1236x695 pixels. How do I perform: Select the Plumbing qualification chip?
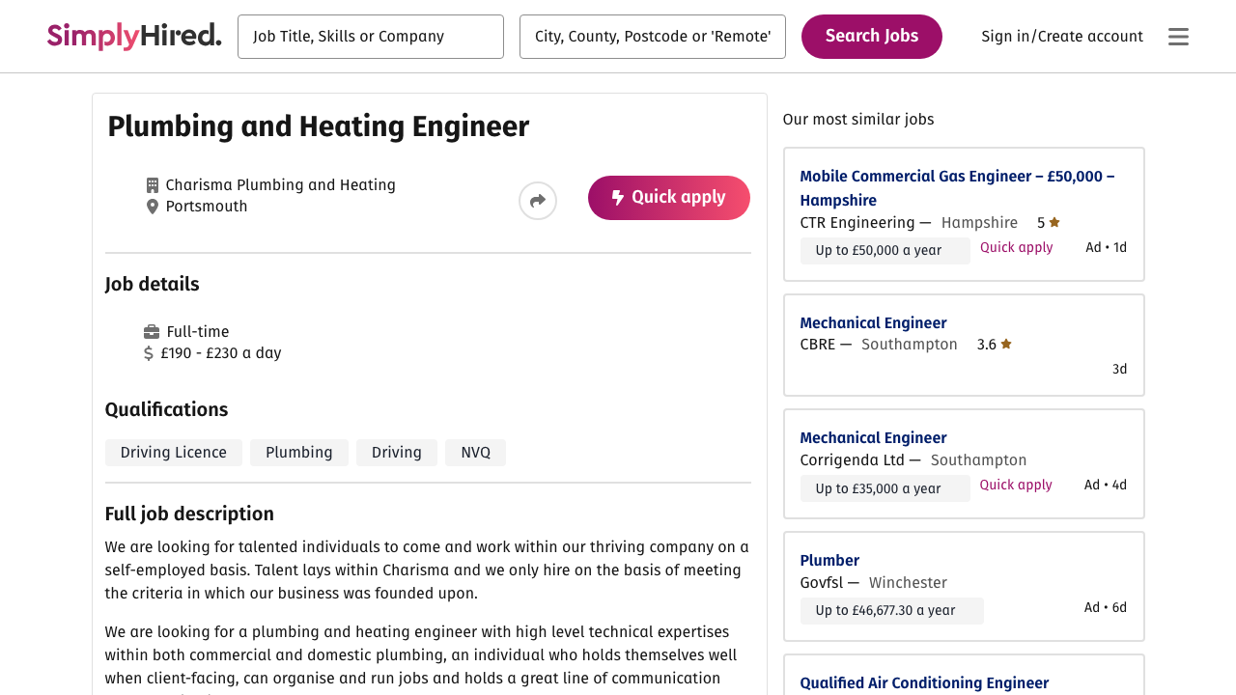(x=298, y=452)
